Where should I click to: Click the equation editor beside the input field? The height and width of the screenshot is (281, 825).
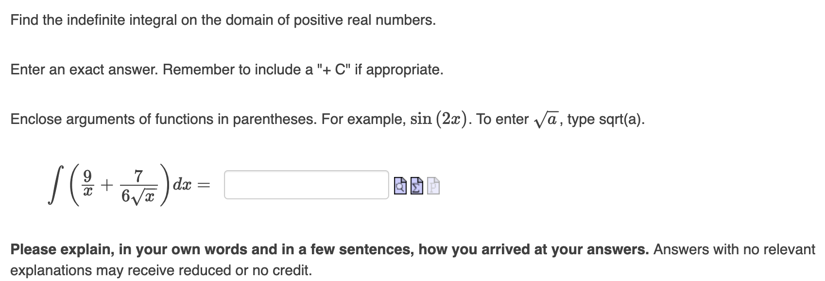tap(417, 186)
